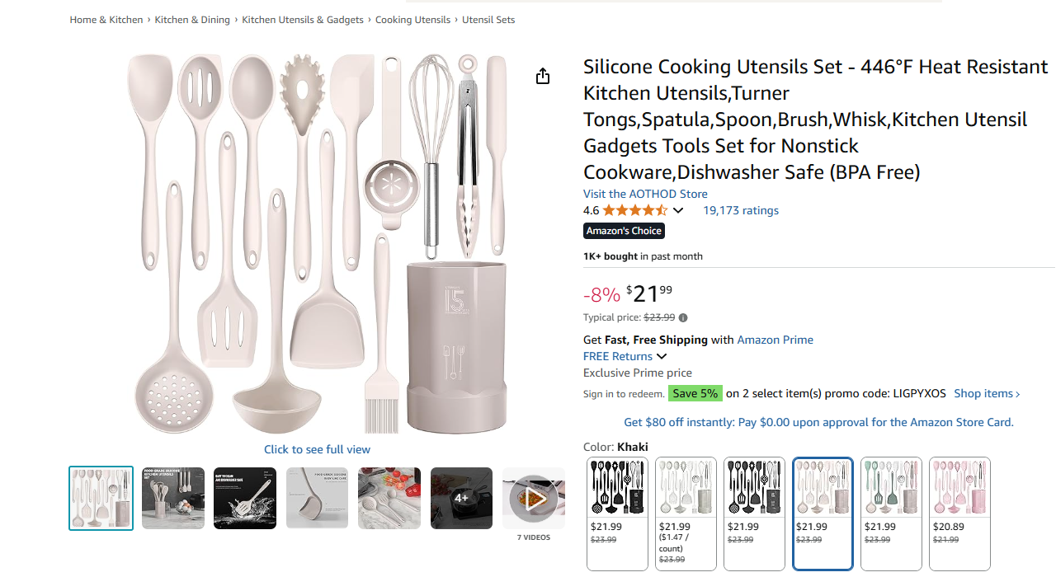
Task: Click 'Click to see full view'
Action: pyautogui.click(x=317, y=449)
